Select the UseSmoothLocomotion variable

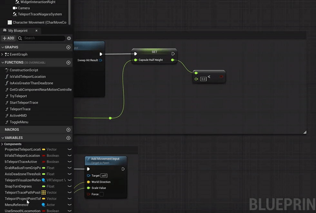(23, 211)
